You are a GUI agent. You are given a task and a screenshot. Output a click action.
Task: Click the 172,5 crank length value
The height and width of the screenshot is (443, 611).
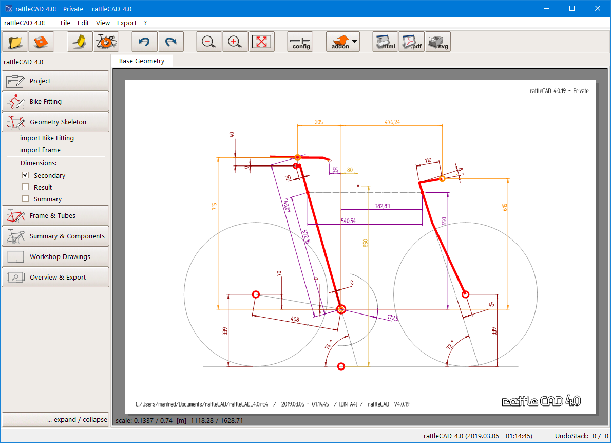tap(393, 318)
